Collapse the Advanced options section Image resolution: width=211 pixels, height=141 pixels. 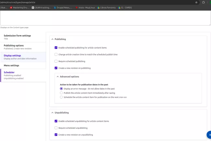68,77
